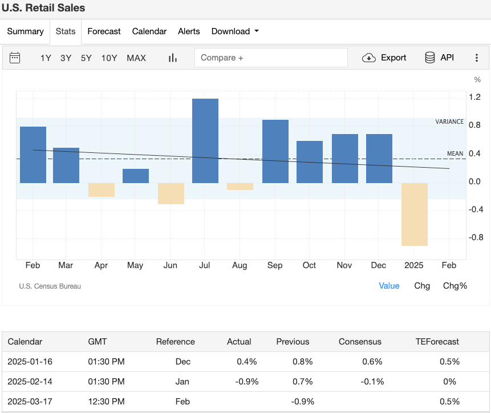This screenshot has width=491, height=413.
Task: Switch chart display to Chg mode
Action: 422,286
